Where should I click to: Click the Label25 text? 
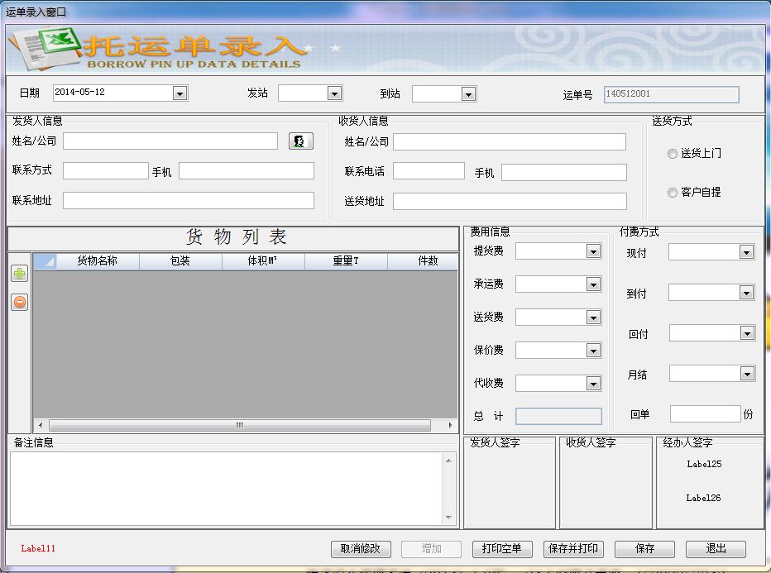(x=704, y=464)
